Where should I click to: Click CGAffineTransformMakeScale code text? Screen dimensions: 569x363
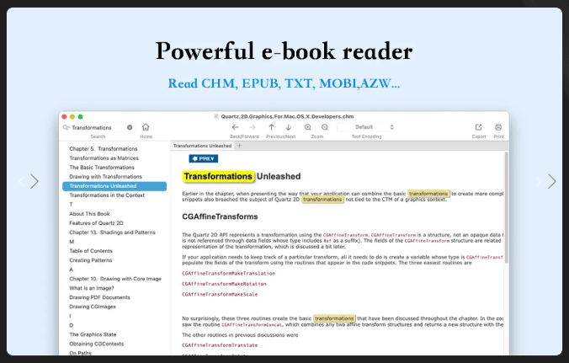coord(220,295)
